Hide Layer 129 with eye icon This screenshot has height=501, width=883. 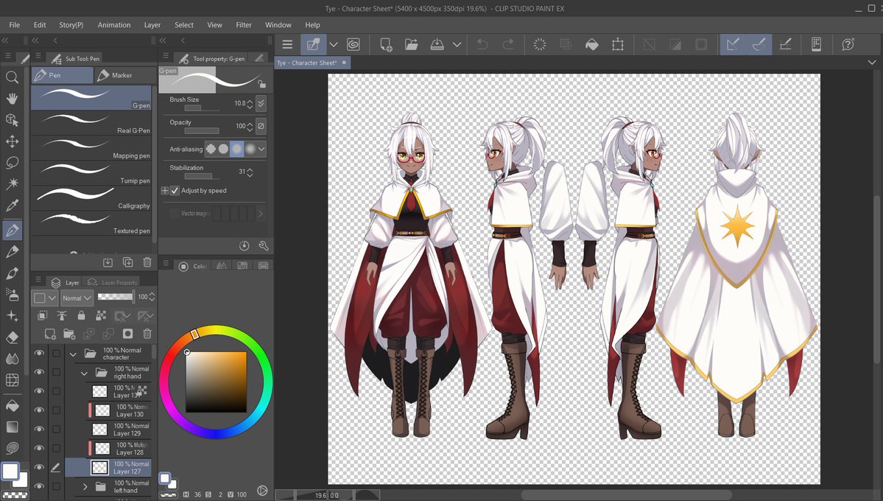[39, 429]
